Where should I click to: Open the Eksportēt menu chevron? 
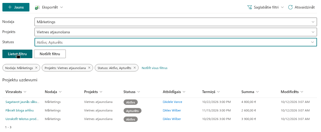point(62,7)
